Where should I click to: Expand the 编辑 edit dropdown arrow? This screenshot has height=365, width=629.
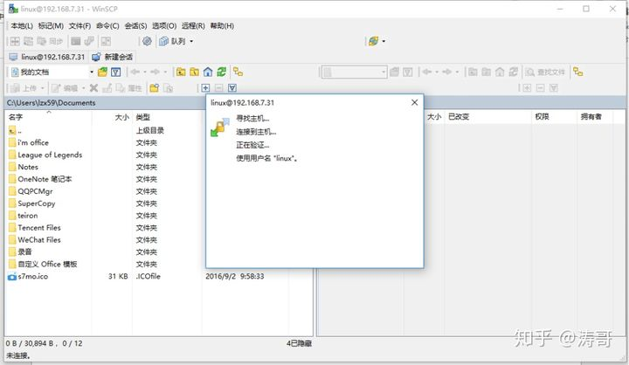tap(84, 88)
